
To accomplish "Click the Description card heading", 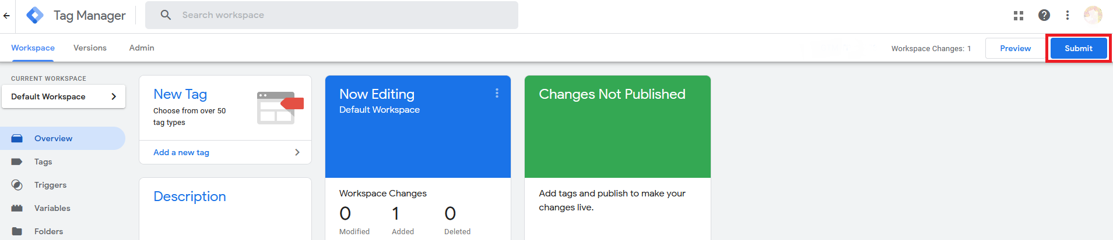I will tap(189, 196).
